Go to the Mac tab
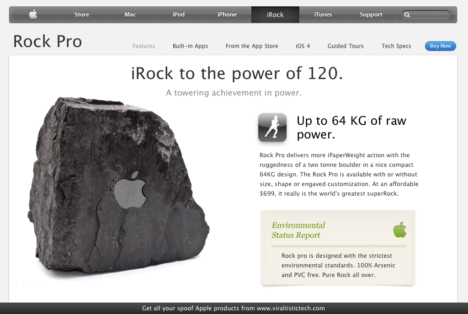This screenshot has height=314, width=468. pos(130,14)
